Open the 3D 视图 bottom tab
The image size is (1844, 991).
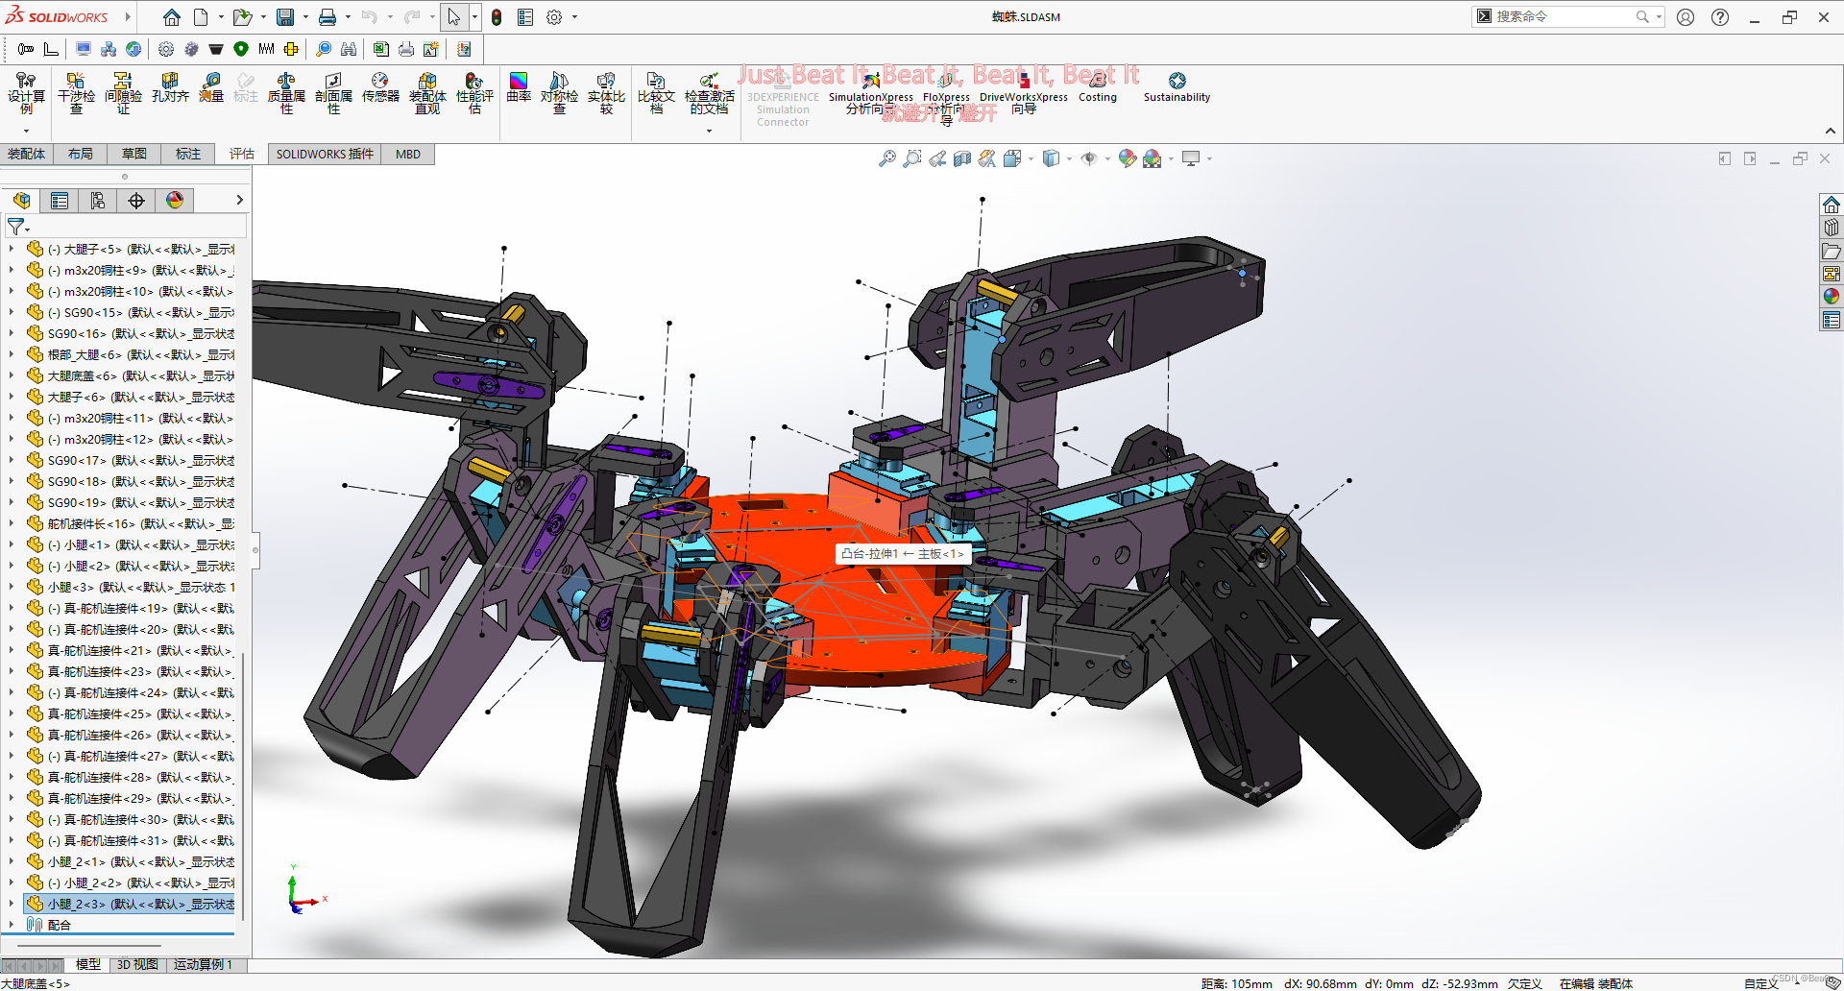tap(137, 964)
